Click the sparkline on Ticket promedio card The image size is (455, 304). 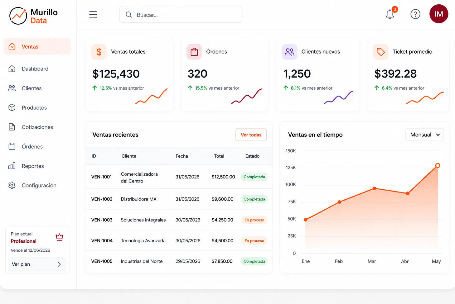(x=425, y=98)
